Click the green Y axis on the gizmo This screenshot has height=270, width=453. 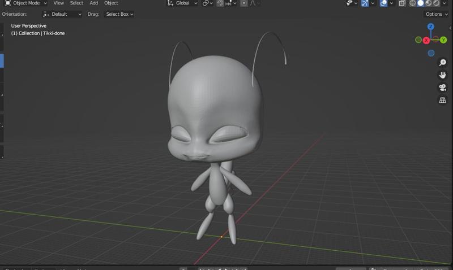443,40
